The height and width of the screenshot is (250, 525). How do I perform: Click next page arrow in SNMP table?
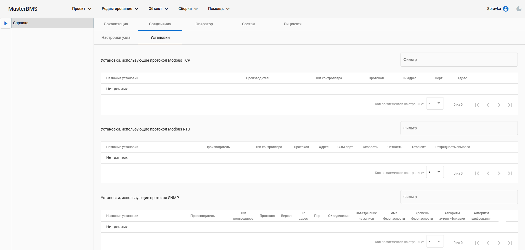(x=499, y=243)
